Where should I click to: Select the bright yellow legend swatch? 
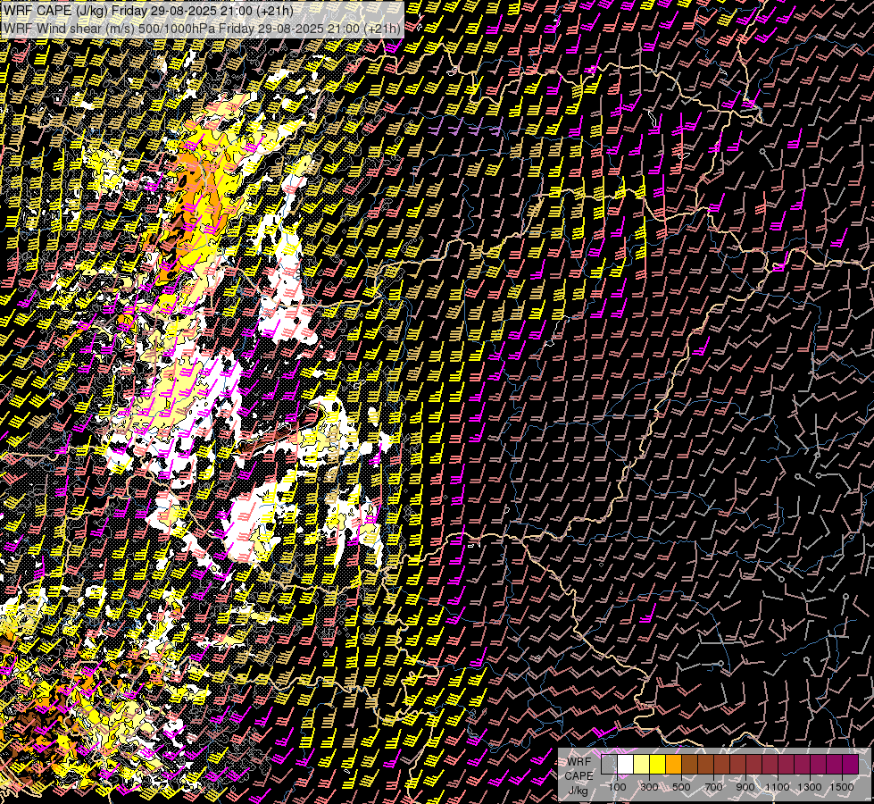tap(658, 764)
